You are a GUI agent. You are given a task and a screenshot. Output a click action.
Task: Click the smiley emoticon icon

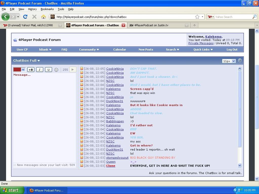[56, 70]
